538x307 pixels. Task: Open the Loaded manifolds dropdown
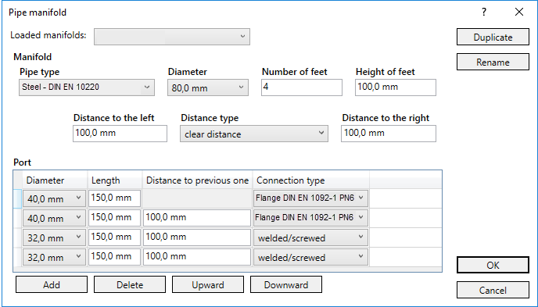point(172,37)
